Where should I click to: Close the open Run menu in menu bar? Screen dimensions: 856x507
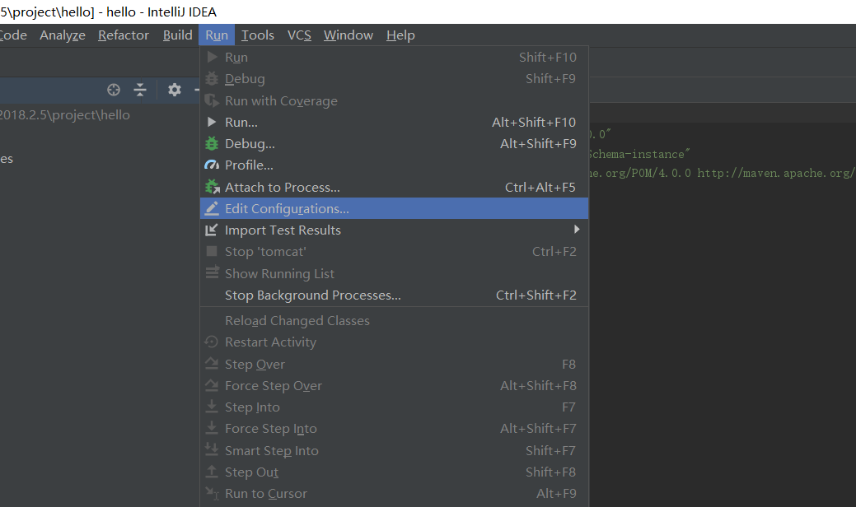click(217, 35)
